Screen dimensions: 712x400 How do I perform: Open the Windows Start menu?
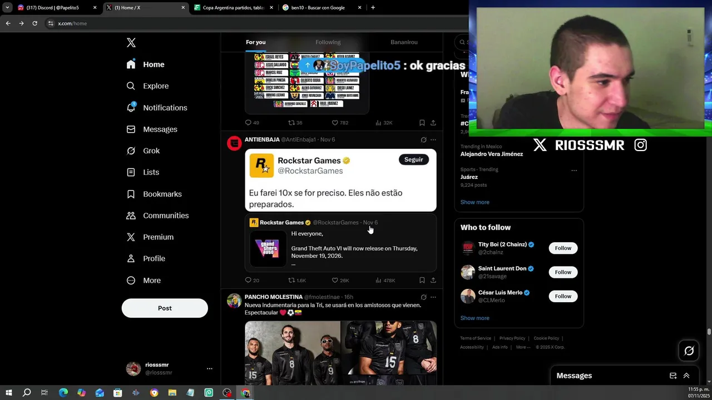coord(9,393)
